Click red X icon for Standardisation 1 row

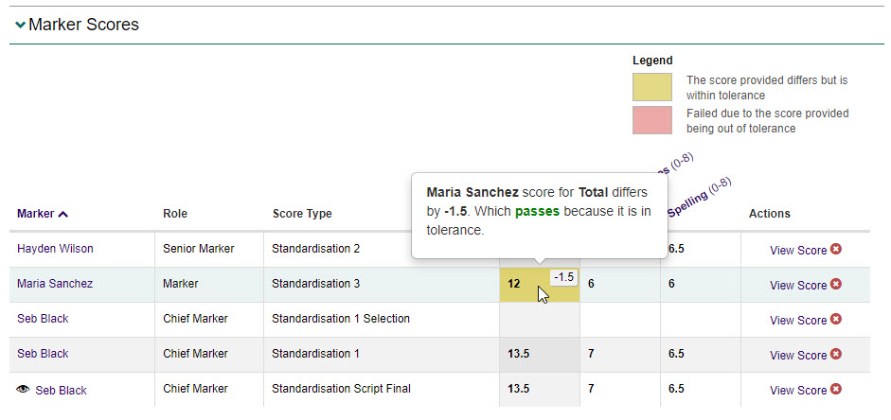836,355
